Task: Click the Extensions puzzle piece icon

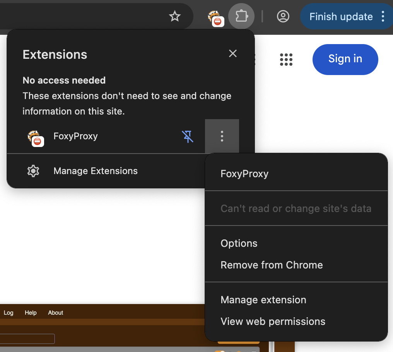Action: point(241,16)
